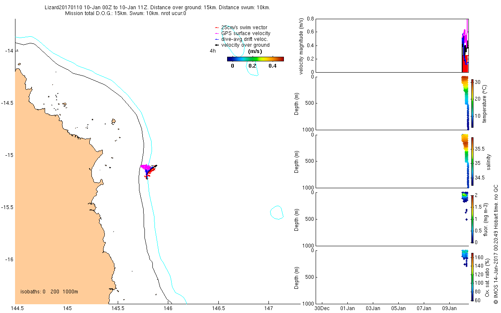The height and width of the screenshot is (313, 501).
Task: Click the '146' longitude tick label
Action: pos(168,309)
